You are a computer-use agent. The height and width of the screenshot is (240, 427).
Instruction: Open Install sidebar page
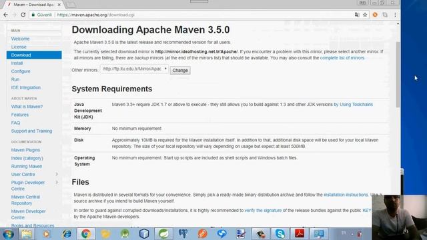(17, 63)
